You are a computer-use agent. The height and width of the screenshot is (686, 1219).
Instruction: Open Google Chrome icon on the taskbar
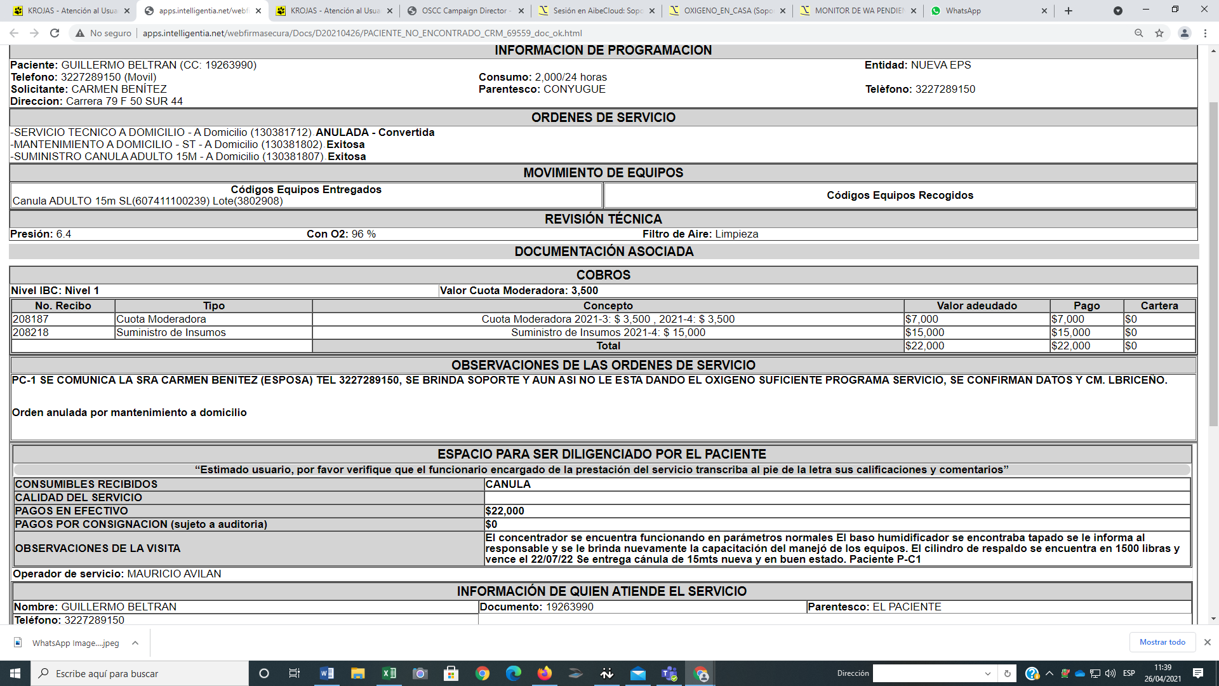pos(483,673)
